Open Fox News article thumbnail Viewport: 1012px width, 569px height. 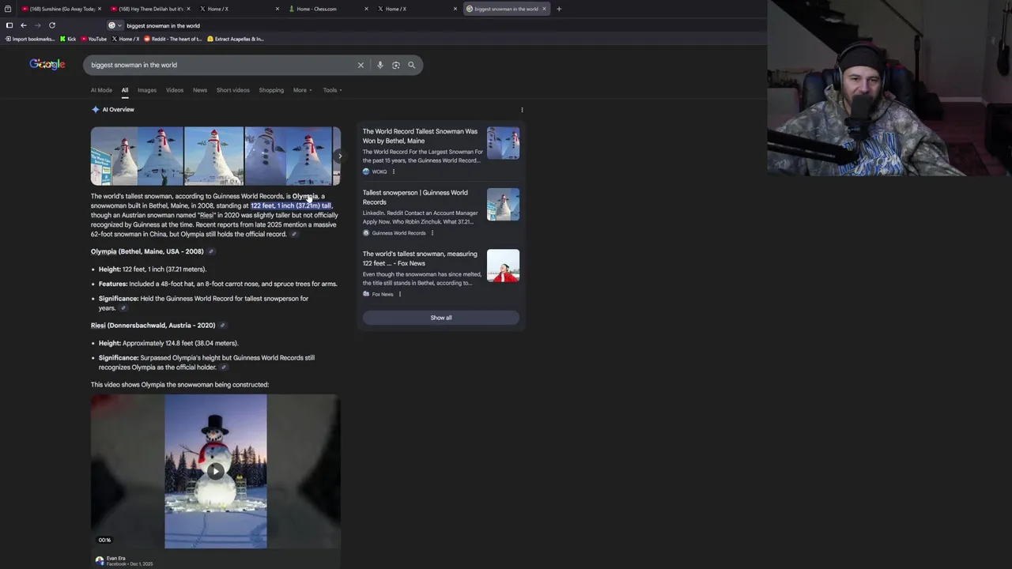tap(503, 266)
